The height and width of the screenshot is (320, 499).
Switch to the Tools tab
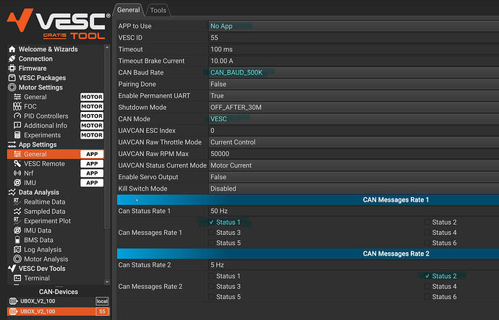(158, 11)
